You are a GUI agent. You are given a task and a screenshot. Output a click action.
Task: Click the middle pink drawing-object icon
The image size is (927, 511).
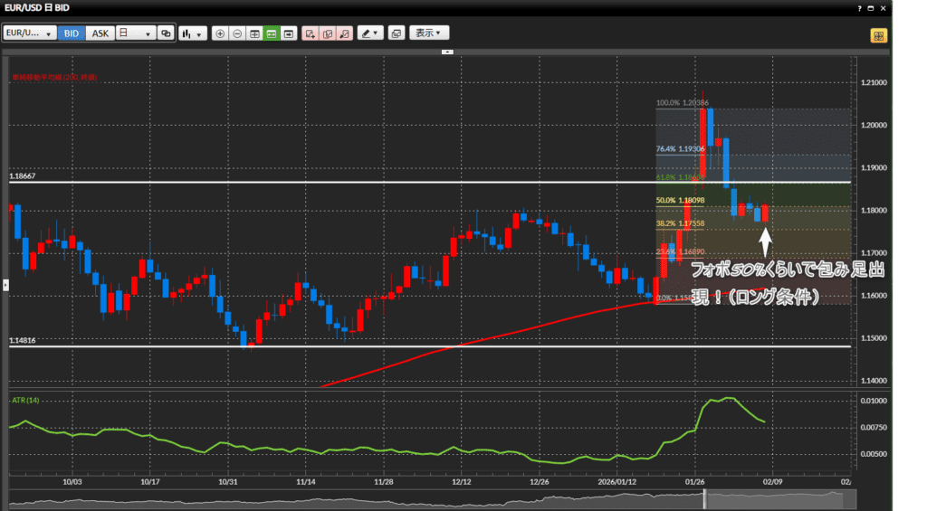pos(328,33)
